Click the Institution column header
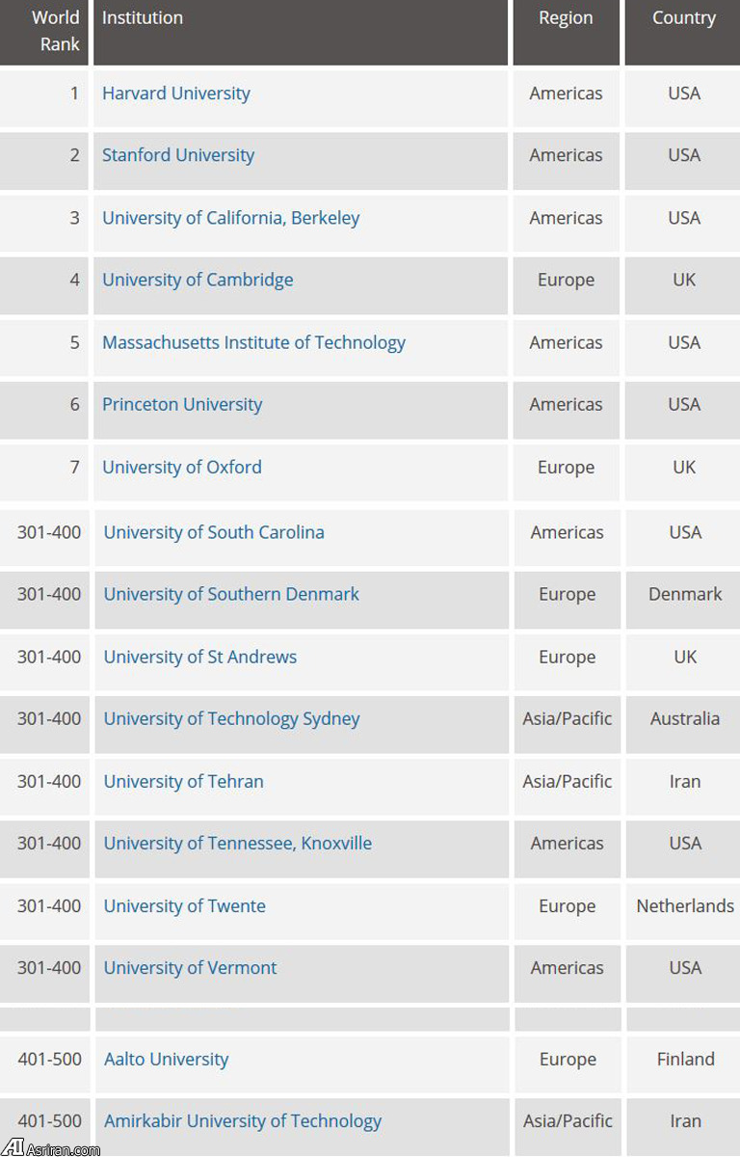The image size is (740, 1157). (143, 17)
